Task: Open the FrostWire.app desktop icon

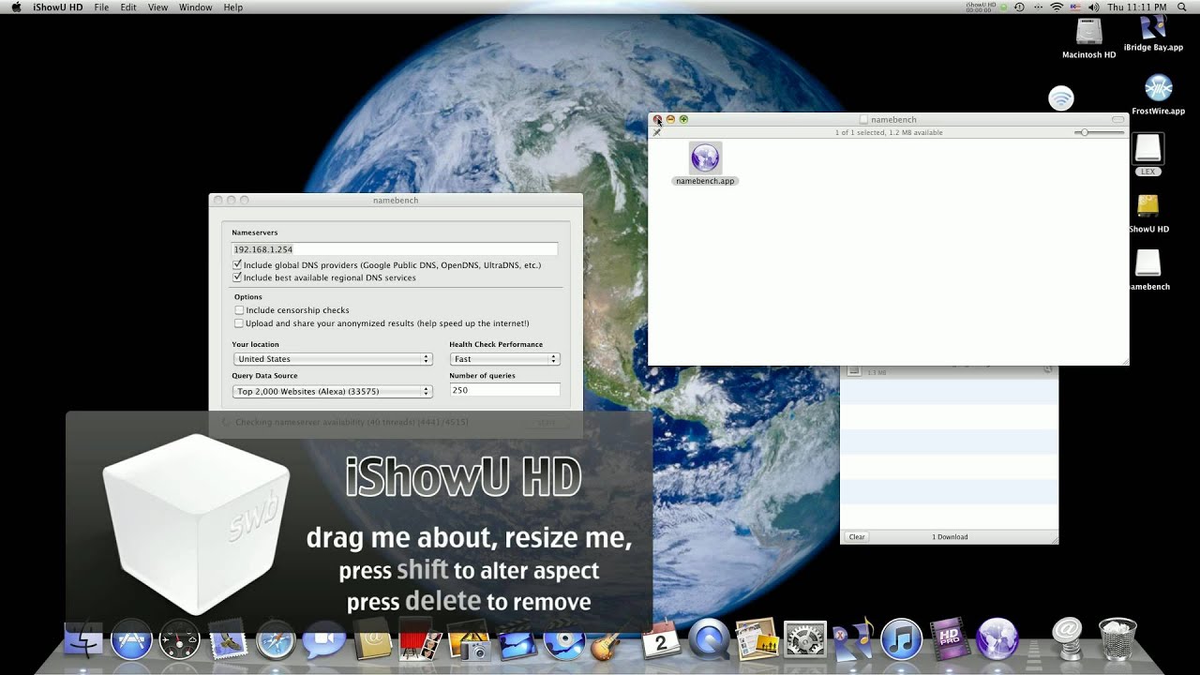Action: 1159,89
